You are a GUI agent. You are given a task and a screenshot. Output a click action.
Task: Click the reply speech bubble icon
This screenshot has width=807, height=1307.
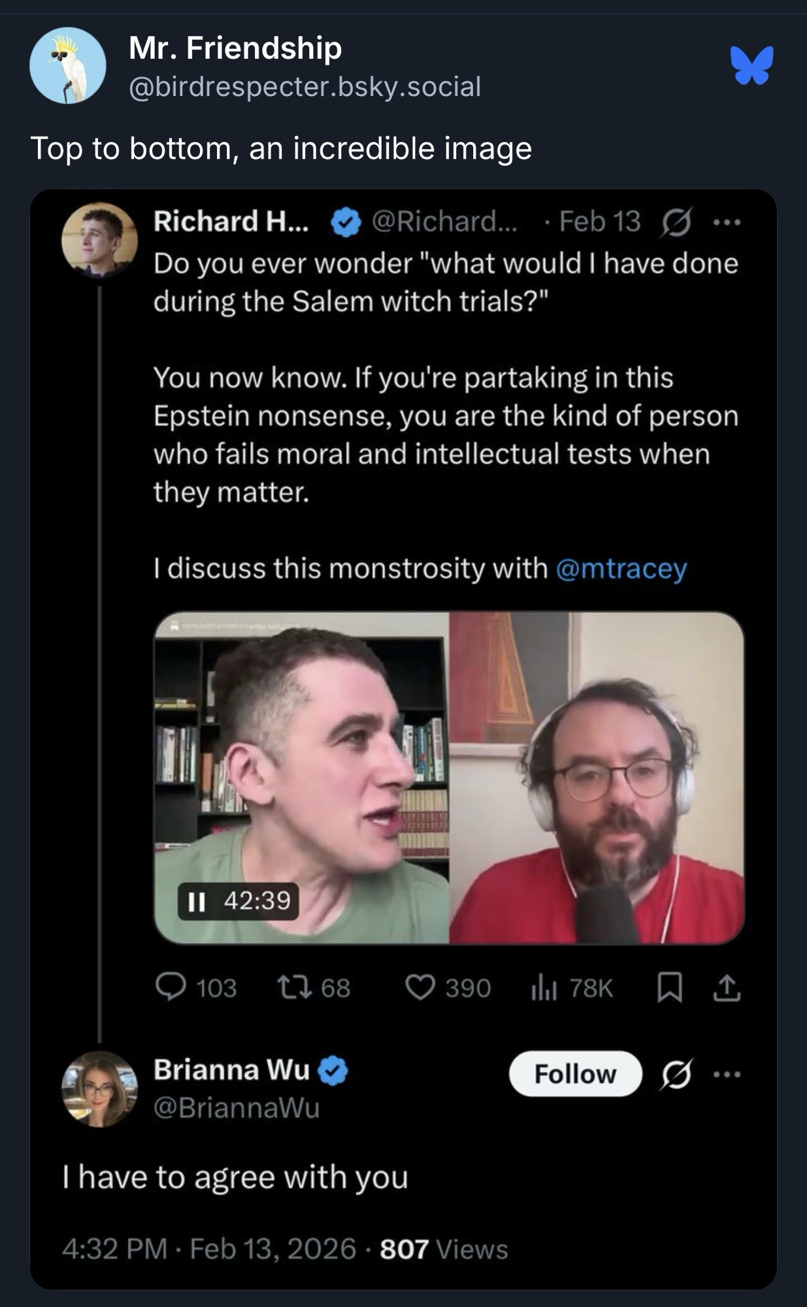[171, 987]
